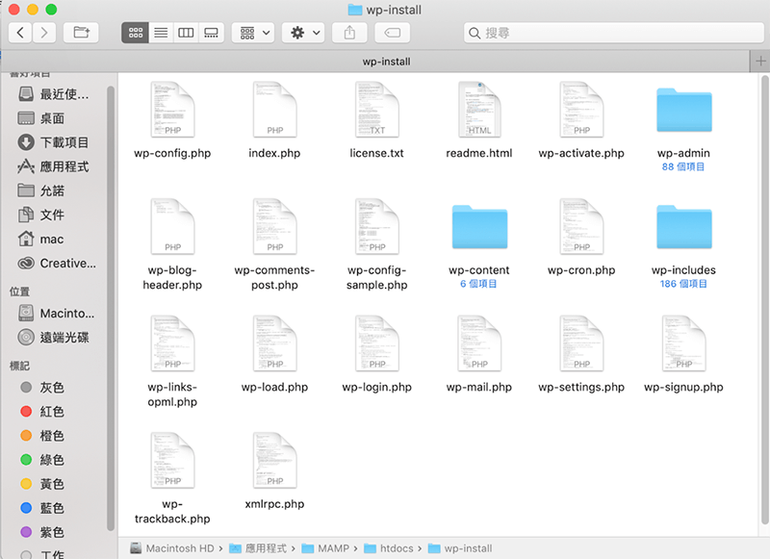Open 下載項目 in the sidebar
Image resolution: width=770 pixels, height=559 pixels.
54,142
